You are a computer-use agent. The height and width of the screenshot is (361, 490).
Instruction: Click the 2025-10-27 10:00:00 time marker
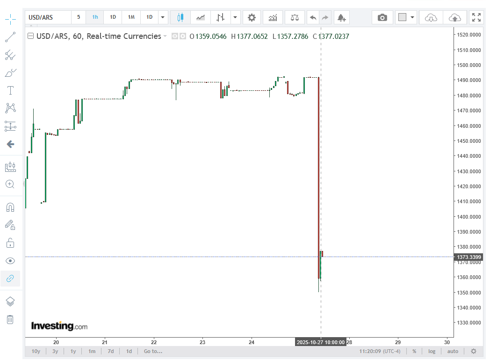(x=321, y=342)
